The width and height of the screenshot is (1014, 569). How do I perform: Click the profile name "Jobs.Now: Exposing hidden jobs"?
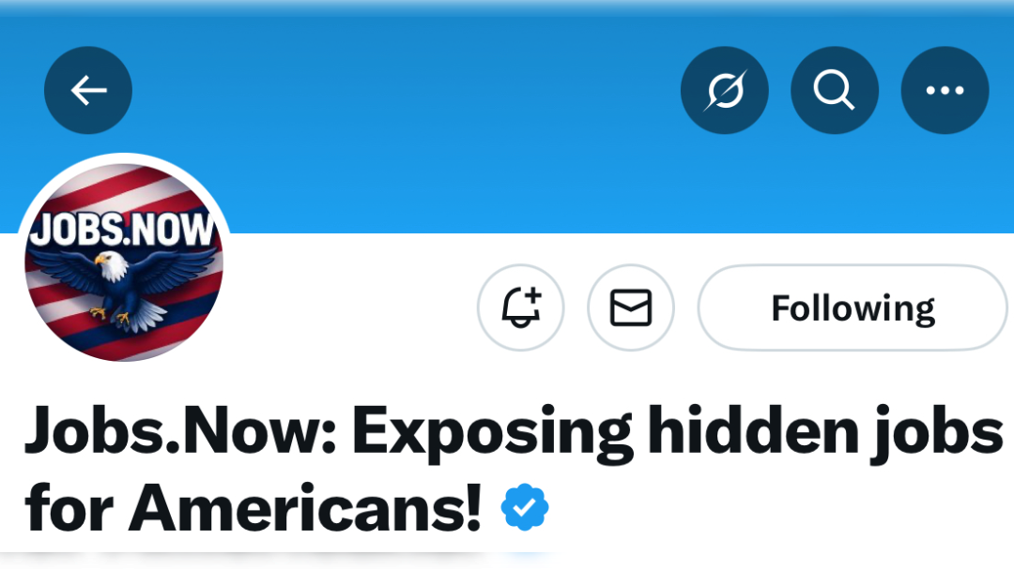pos(512,430)
